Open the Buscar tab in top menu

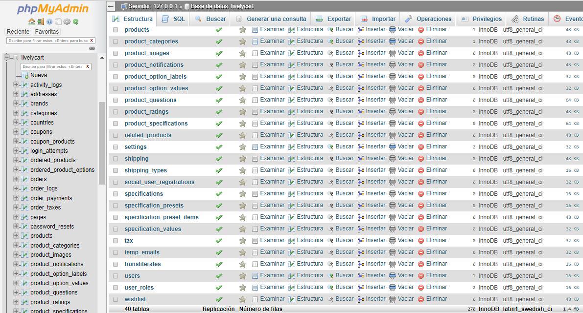click(210, 19)
